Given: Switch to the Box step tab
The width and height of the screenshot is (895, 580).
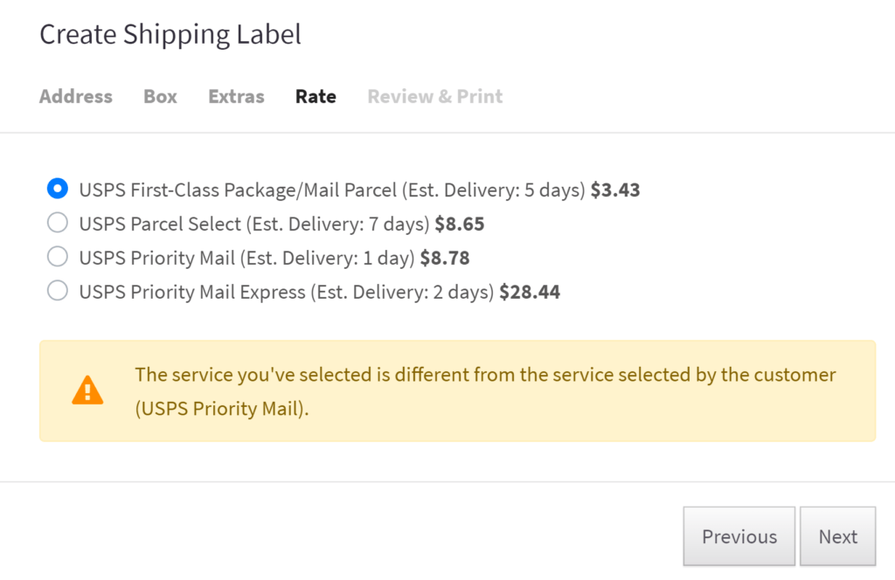Looking at the screenshot, I should pyautogui.click(x=161, y=96).
